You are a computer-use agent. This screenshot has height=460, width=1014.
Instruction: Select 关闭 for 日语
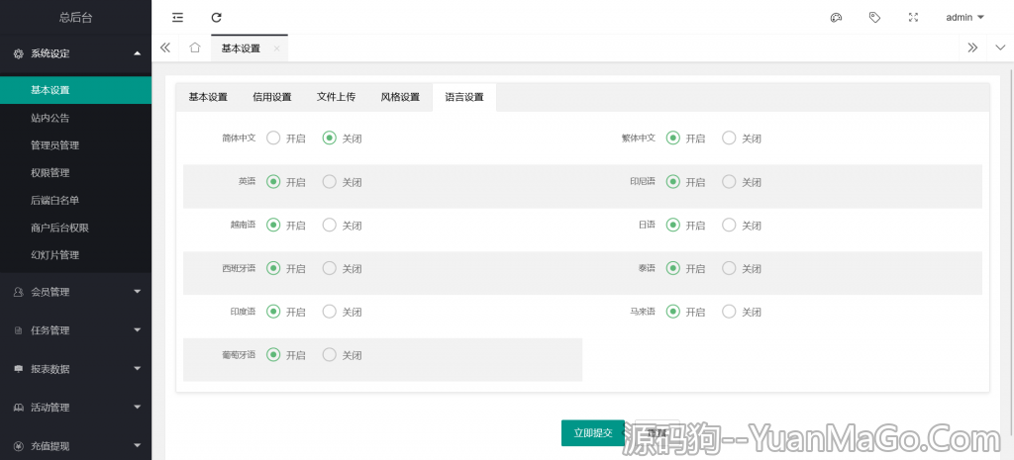741,226
